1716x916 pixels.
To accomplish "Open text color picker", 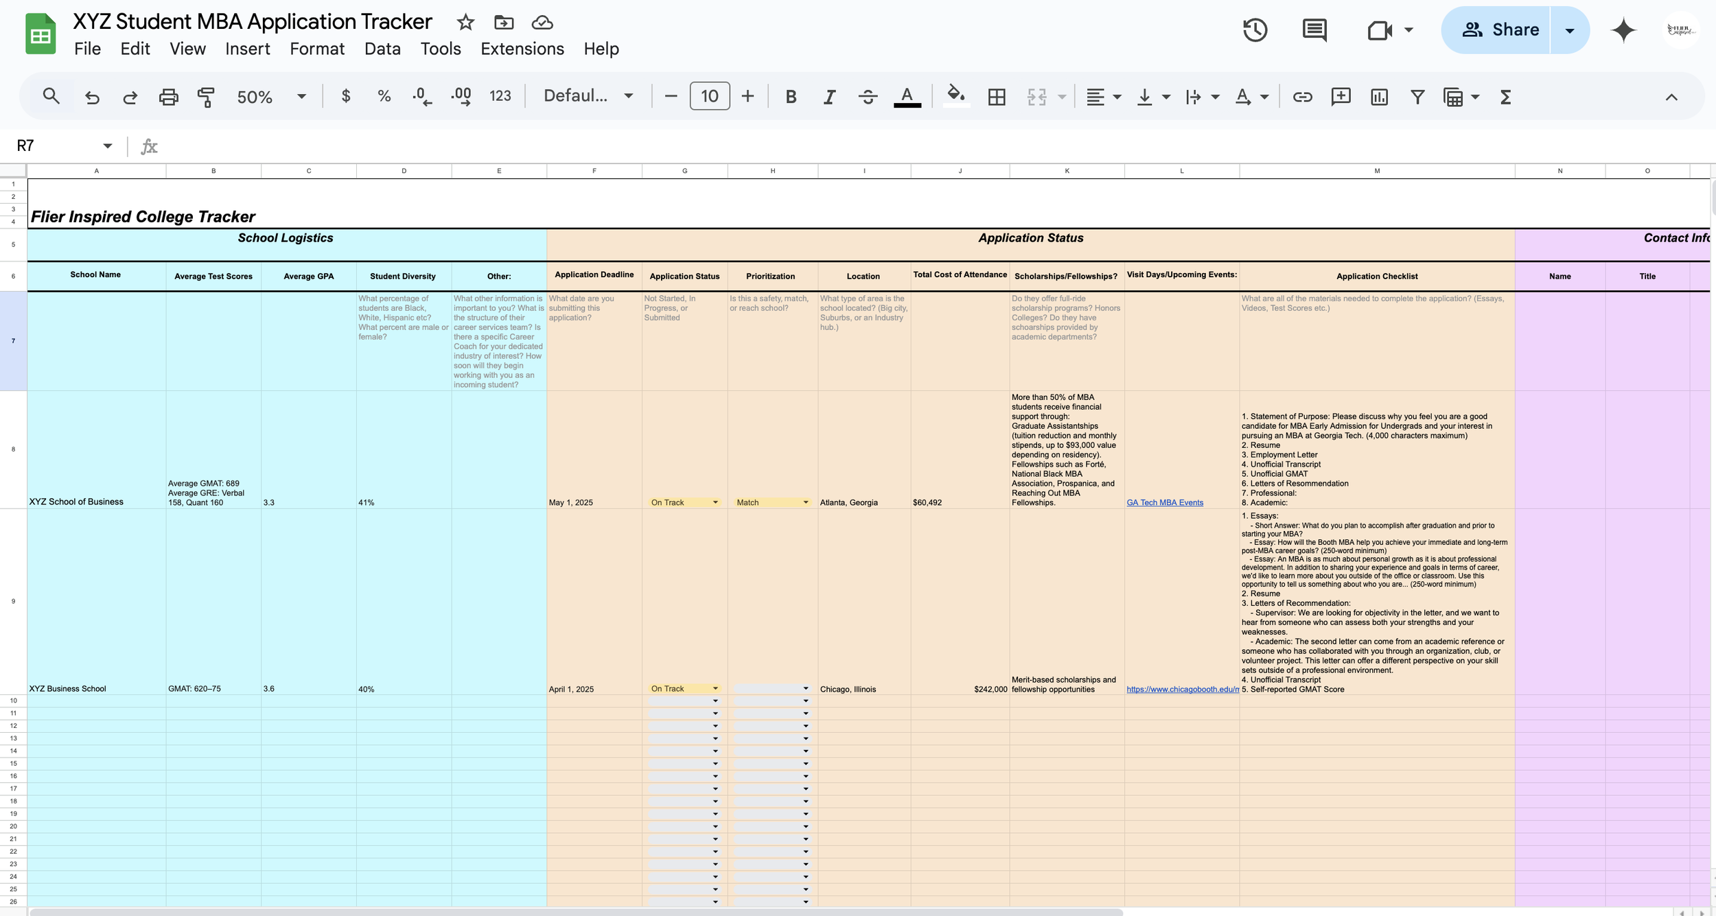I will tap(907, 97).
